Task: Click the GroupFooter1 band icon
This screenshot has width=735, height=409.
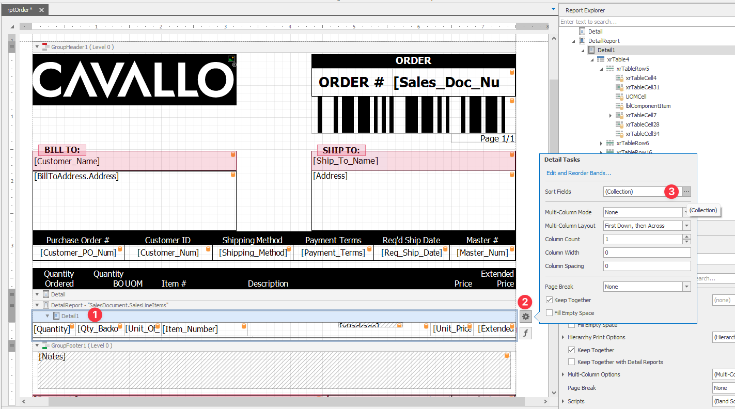Action: (45, 345)
